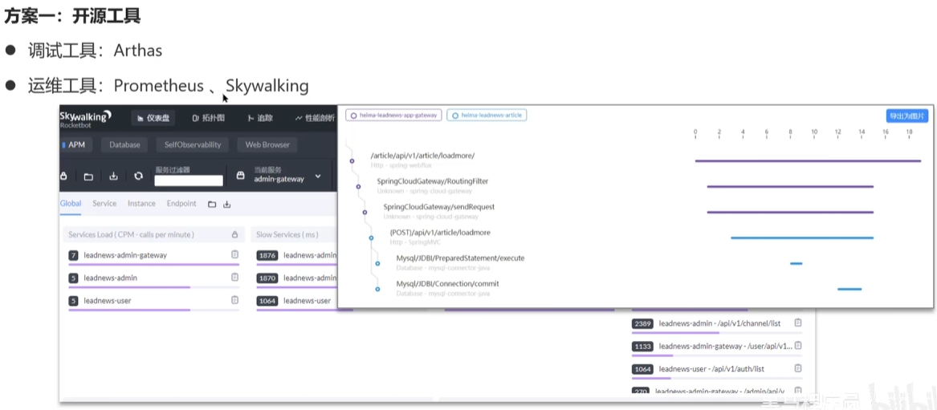Open the 仪表盘 dashboard menu

(x=153, y=118)
